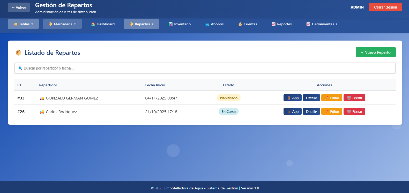This screenshot has width=409, height=193.
Task: Open the Reportes menu item
Action: [x=281, y=24]
